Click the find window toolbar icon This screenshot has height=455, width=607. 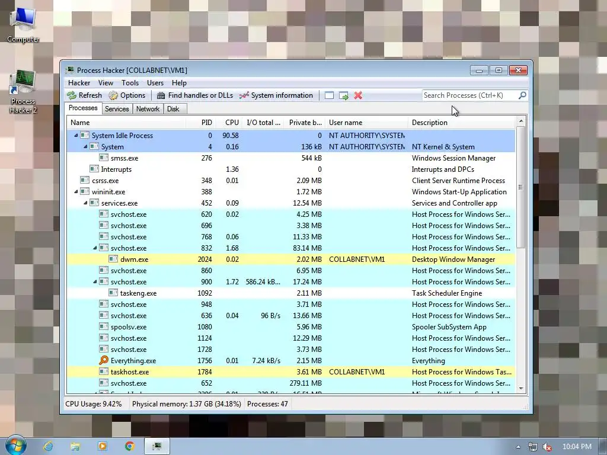click(329, 95)
